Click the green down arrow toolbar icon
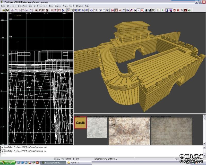 [189, 10]
